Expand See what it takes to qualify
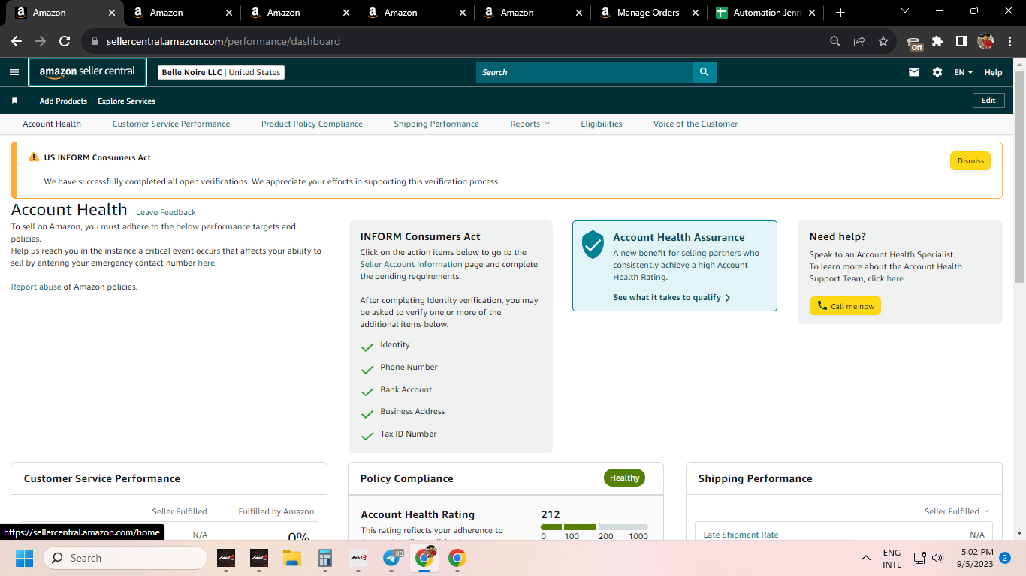The height and width of the screenshot is (576, 1026). point(671,297)
